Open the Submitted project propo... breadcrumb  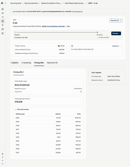coord(75,3)
